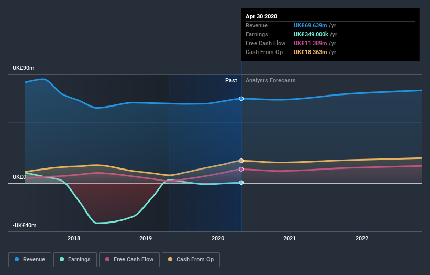The image size is (430, 275).
Task: Click the Past section label
Action: 231,80
